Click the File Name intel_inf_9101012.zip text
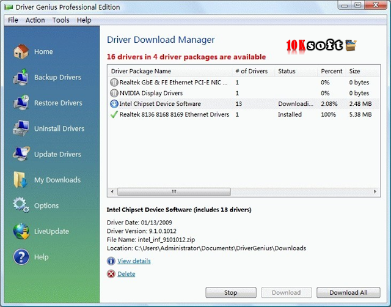 tap(151, 240)
